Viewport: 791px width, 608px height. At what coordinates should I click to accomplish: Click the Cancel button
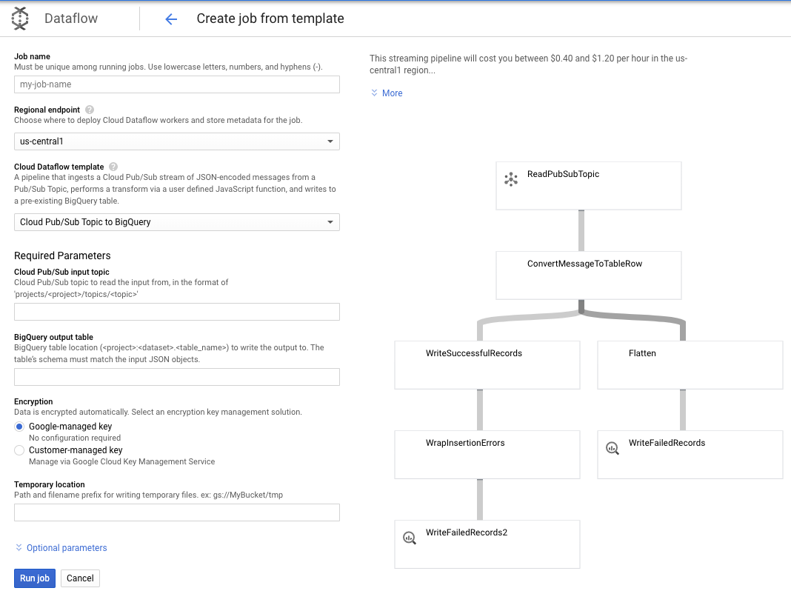80,578
